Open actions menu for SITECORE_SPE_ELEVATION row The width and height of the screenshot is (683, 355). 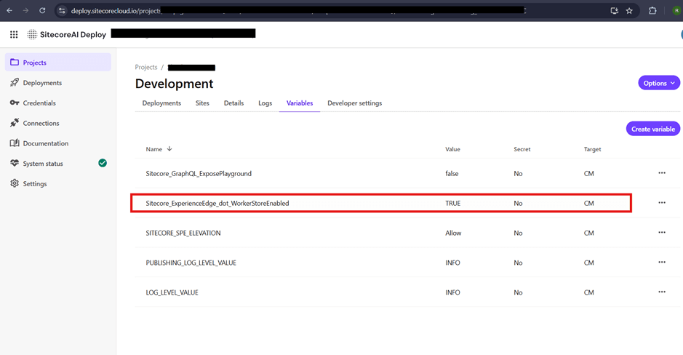click(x=661, y=233)
